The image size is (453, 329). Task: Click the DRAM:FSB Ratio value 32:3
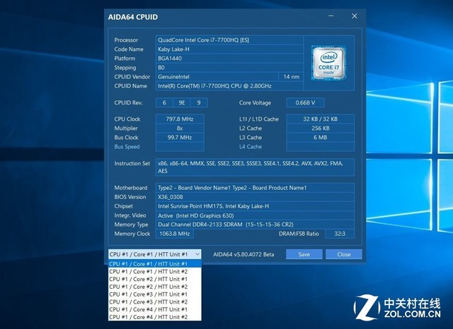coord(340,234)
